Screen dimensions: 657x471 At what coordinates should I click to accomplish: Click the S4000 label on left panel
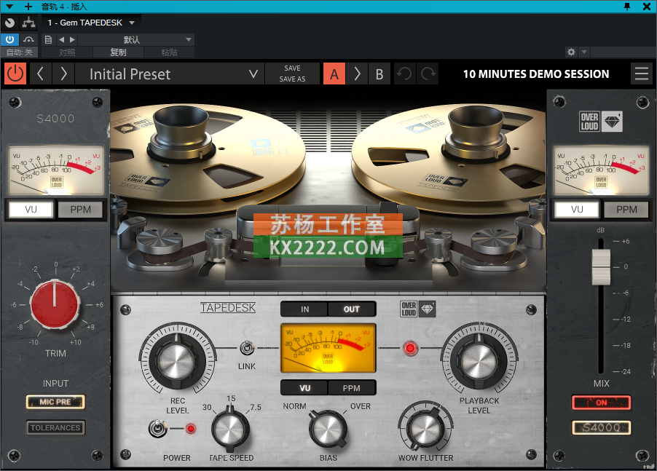pos(55,119)
